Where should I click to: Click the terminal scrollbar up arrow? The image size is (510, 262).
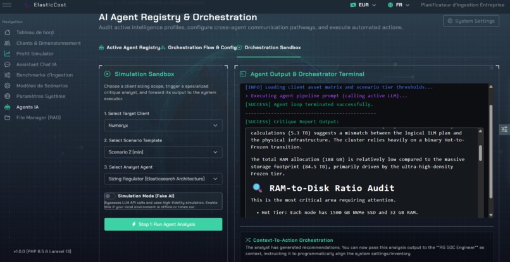(491, 86)
